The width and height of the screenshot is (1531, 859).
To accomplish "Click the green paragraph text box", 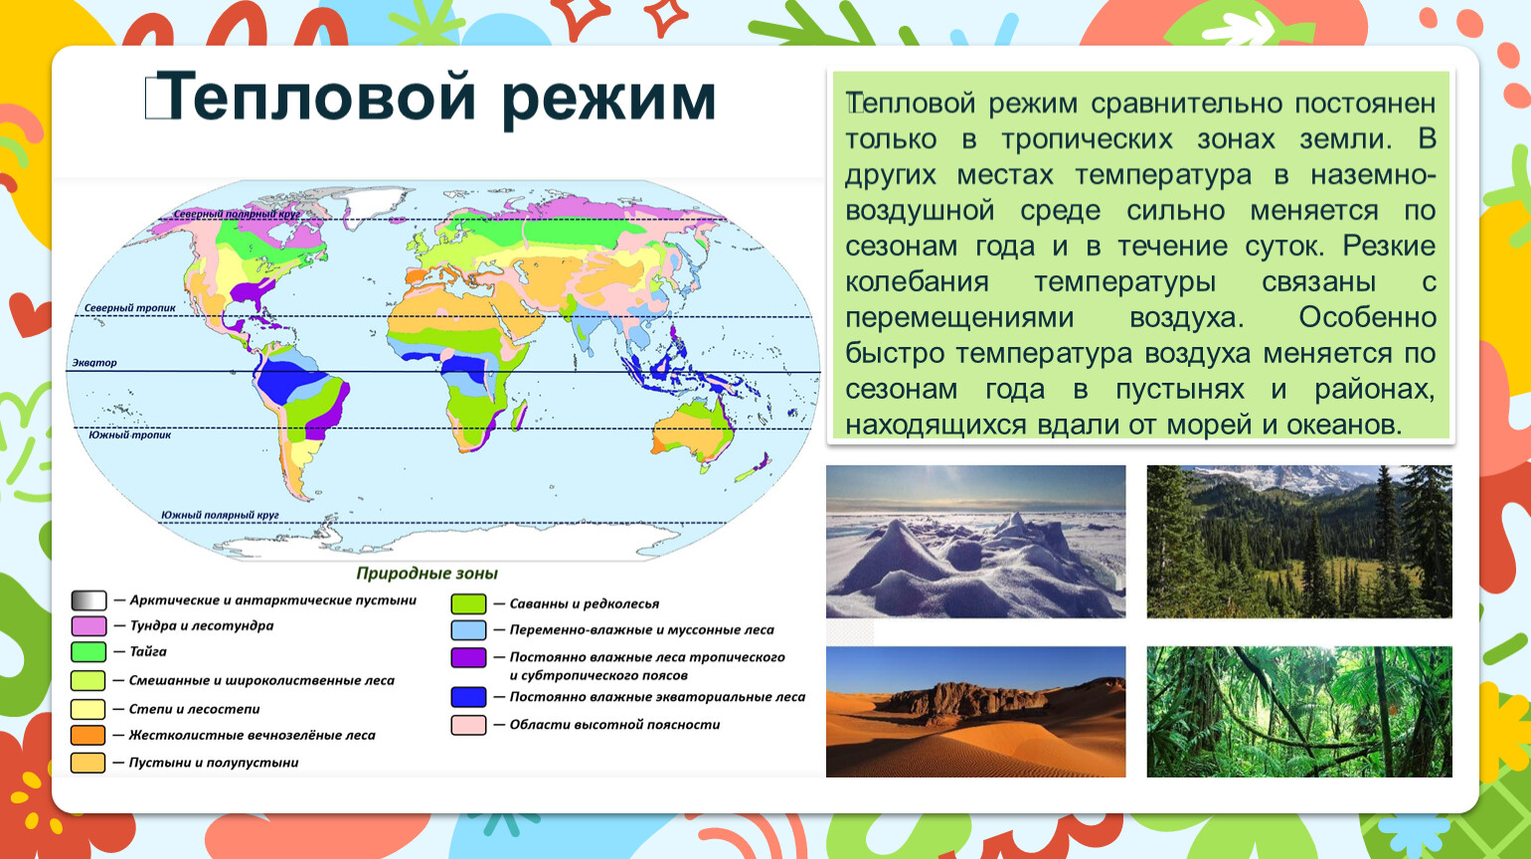I will pos(1140,257).
